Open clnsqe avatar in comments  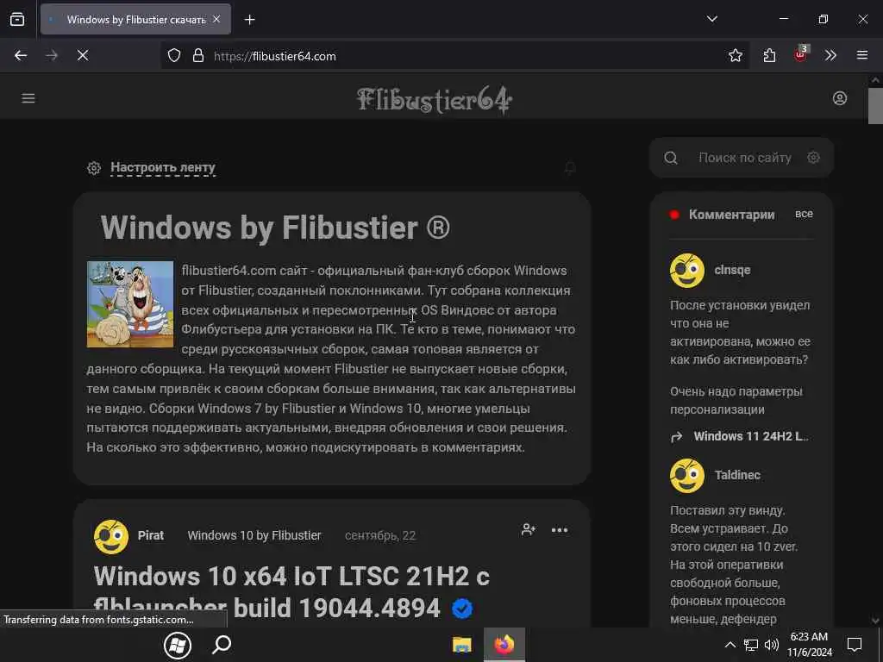(x=687, y=270)
